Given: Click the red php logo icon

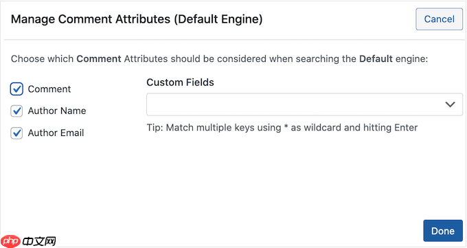Looking at the screenshot, I should click(10, 241).
